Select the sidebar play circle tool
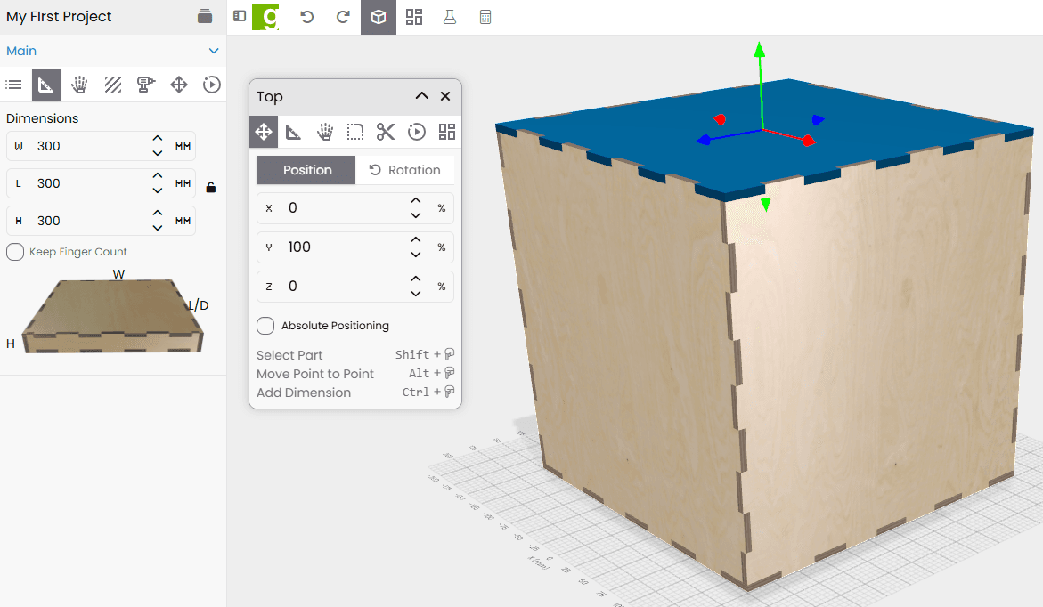Screen dimensions: 1043x607 (x=211, y=85)
